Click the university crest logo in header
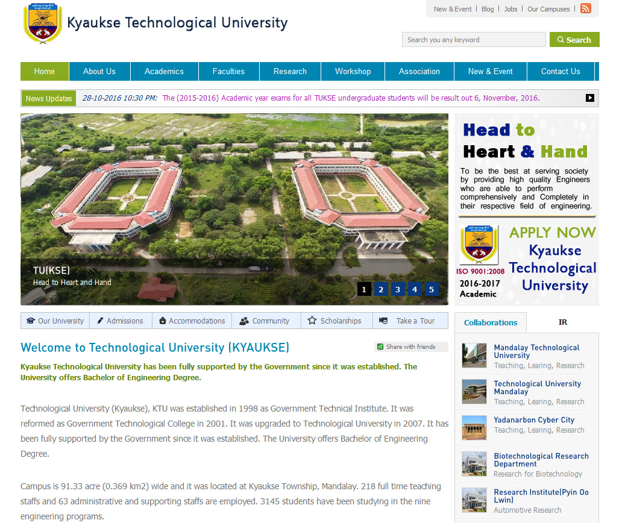Viewport: 628px width, 523px height. [x=43, y=23]
